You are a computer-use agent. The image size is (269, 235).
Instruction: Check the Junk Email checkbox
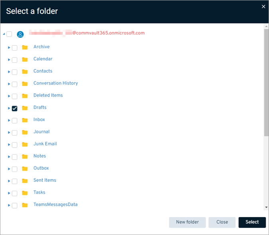(15, 145)
